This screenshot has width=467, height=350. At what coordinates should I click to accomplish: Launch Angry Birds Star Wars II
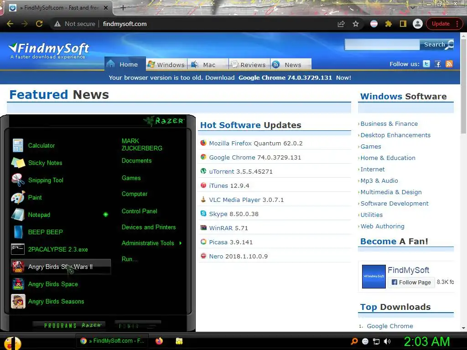pos(61,267)
